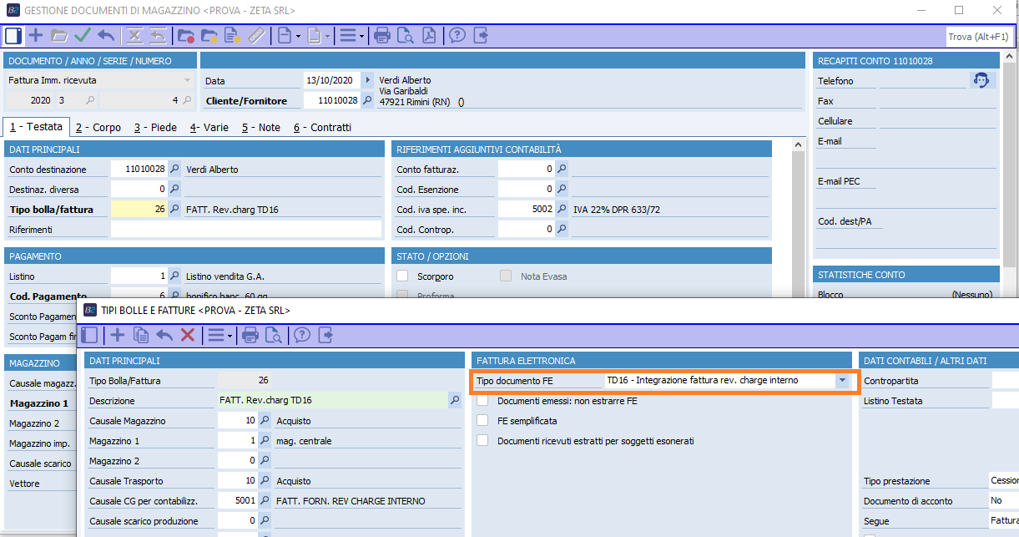Switch to the 6 - Contratti tab

tap(322, 128)
